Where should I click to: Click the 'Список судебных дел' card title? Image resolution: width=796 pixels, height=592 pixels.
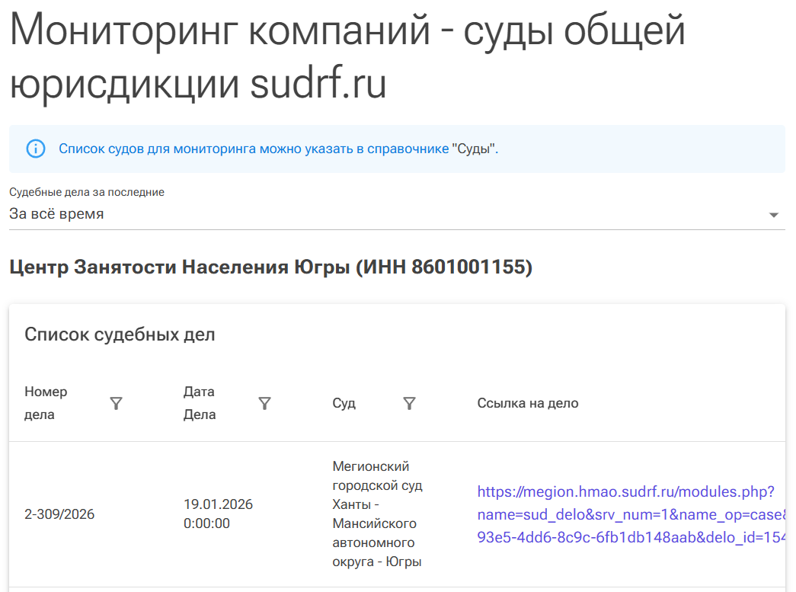click(120, 334)
